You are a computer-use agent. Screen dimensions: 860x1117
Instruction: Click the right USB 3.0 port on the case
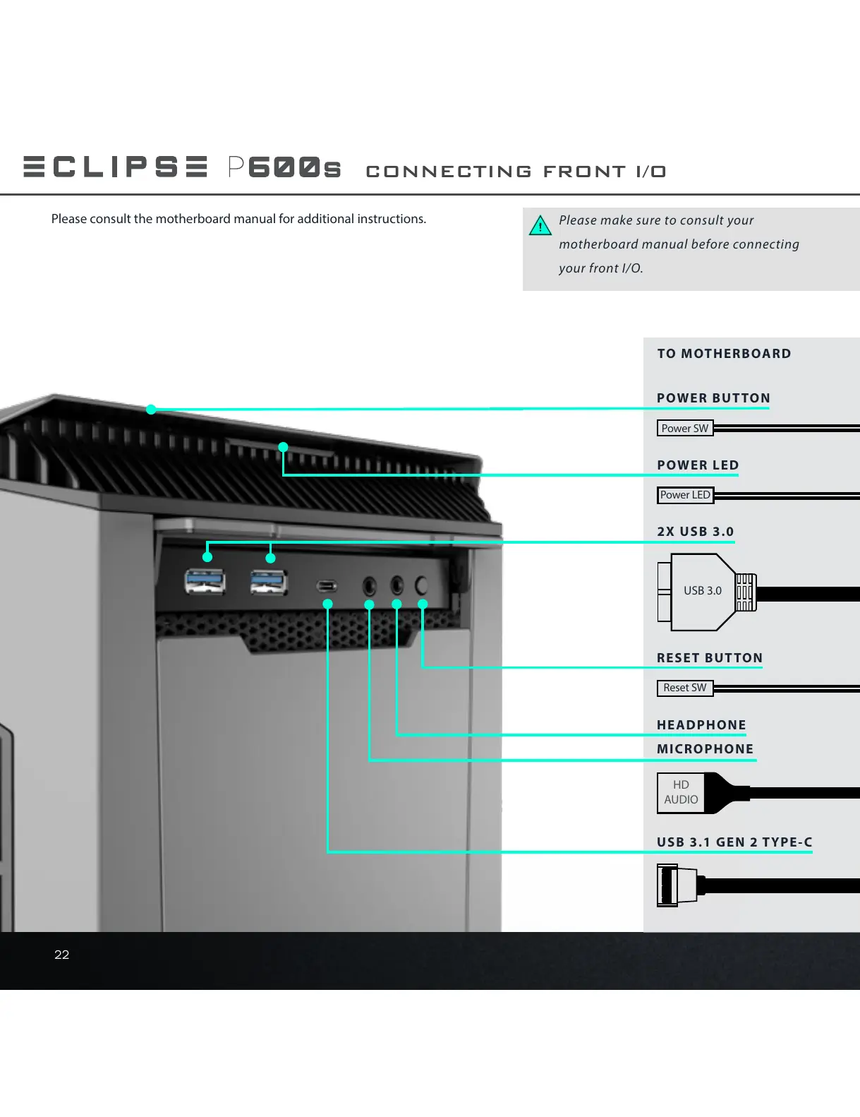268,583
